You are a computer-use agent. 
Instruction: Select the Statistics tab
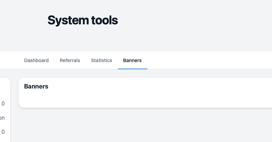pyautogui.click(x=101, y=60)
